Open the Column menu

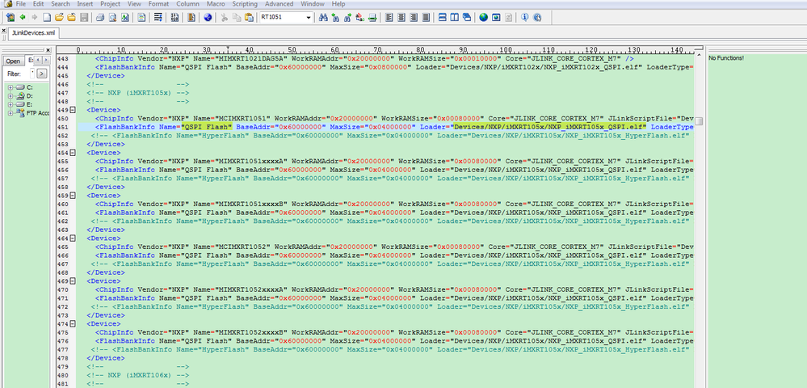(187, 3)
